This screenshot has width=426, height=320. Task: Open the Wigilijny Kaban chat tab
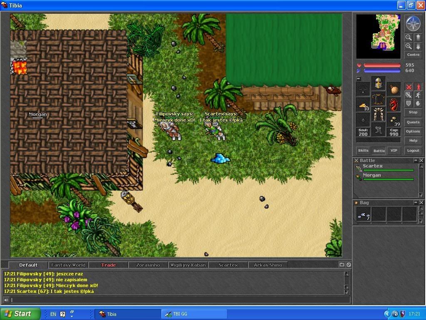coord(188,265)
